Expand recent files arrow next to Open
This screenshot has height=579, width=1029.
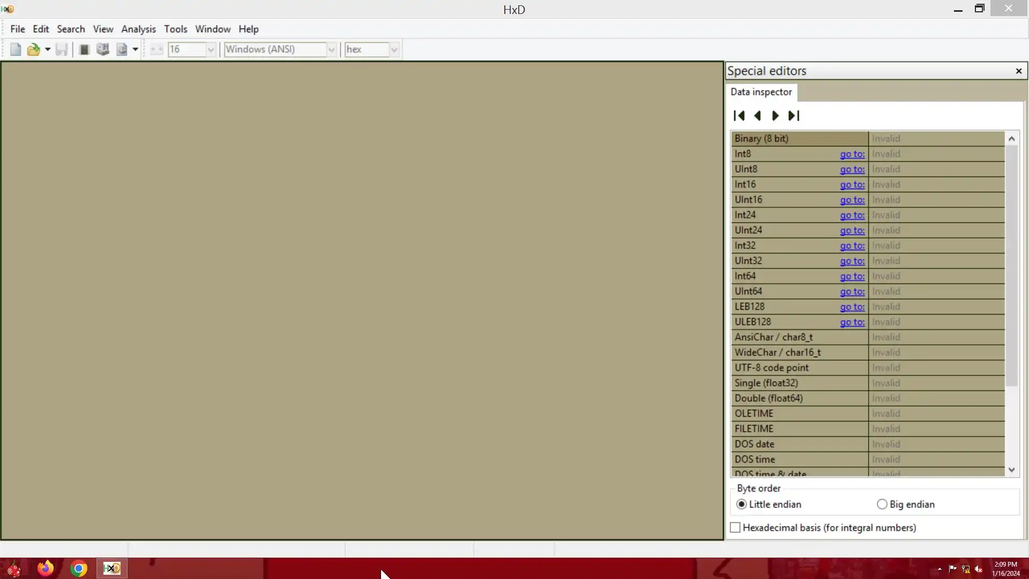[48, 49]
